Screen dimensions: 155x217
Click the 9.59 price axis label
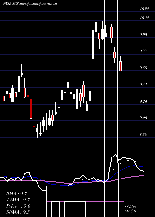[143, 68]
